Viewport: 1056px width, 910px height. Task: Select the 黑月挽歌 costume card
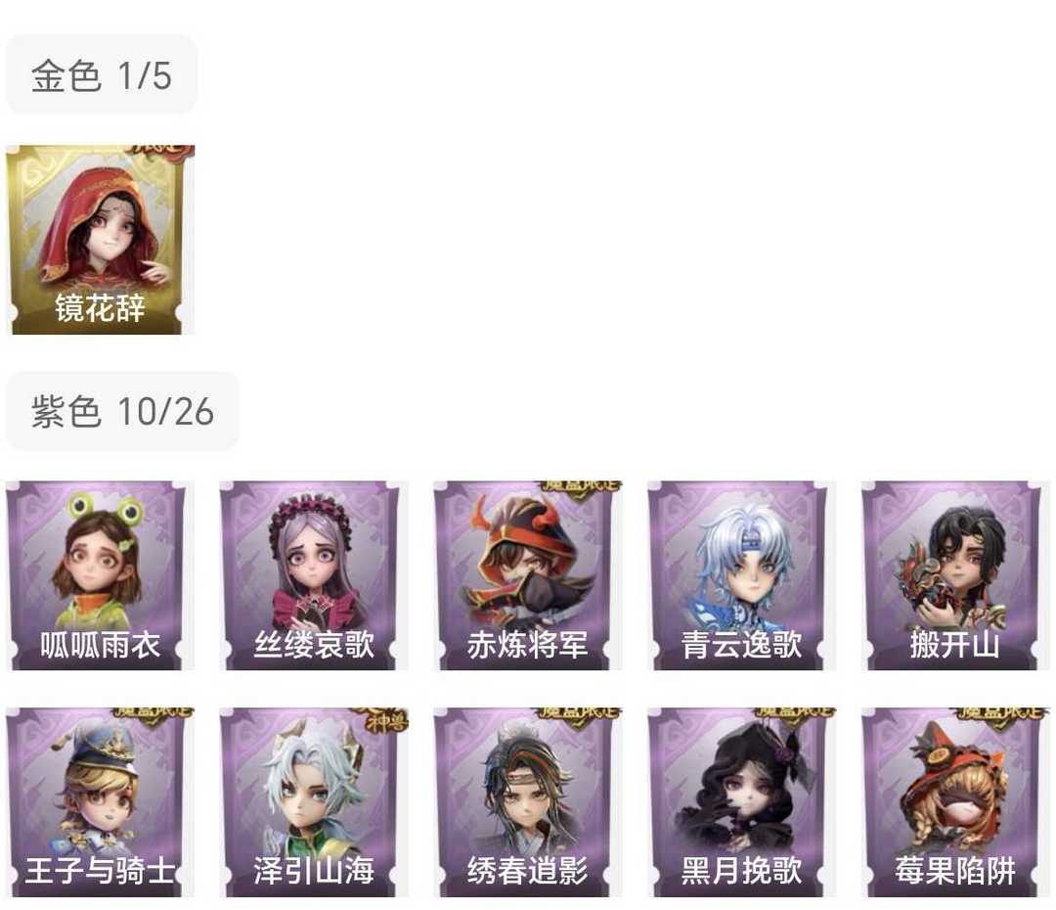[x=741, y=802]
